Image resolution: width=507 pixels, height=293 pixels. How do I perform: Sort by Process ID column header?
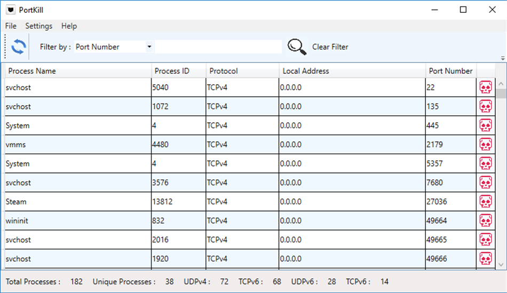(178, 71)
